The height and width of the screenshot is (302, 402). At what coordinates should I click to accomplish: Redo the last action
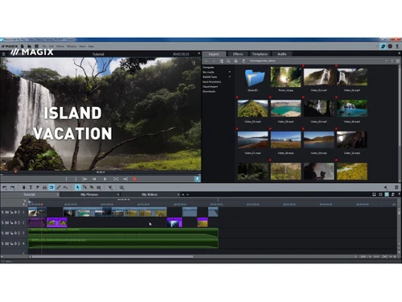12,188
